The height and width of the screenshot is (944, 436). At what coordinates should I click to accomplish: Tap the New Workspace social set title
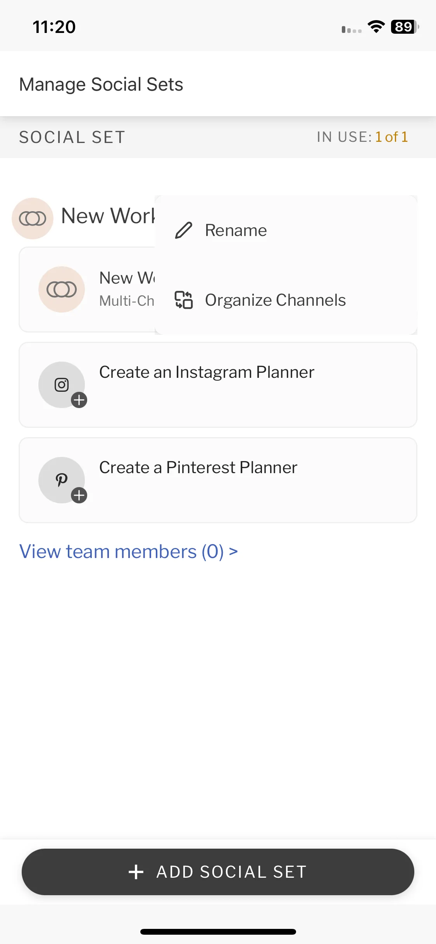pyautogui.click(x=108, y=216)
